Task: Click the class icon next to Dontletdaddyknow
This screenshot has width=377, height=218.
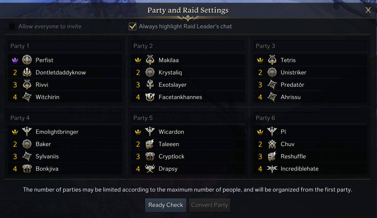Action: pos(27,72)
